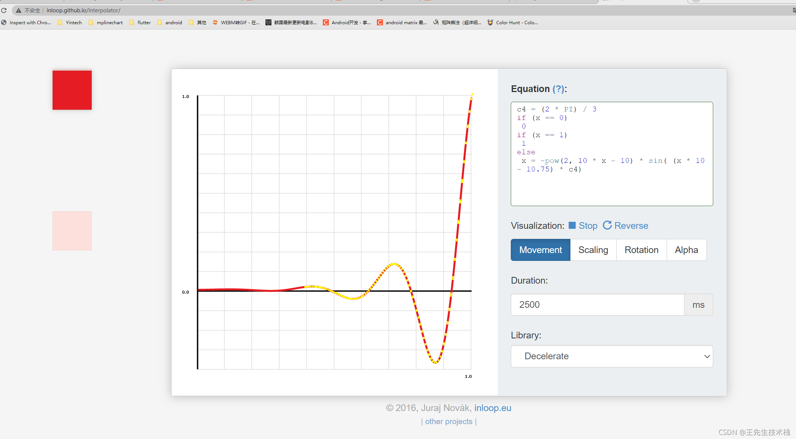Switch visualization to Scaling
The image size is (796, 439).
(593, 250)
